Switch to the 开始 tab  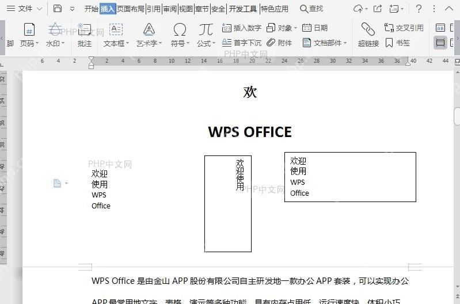[x=91, y=9]
